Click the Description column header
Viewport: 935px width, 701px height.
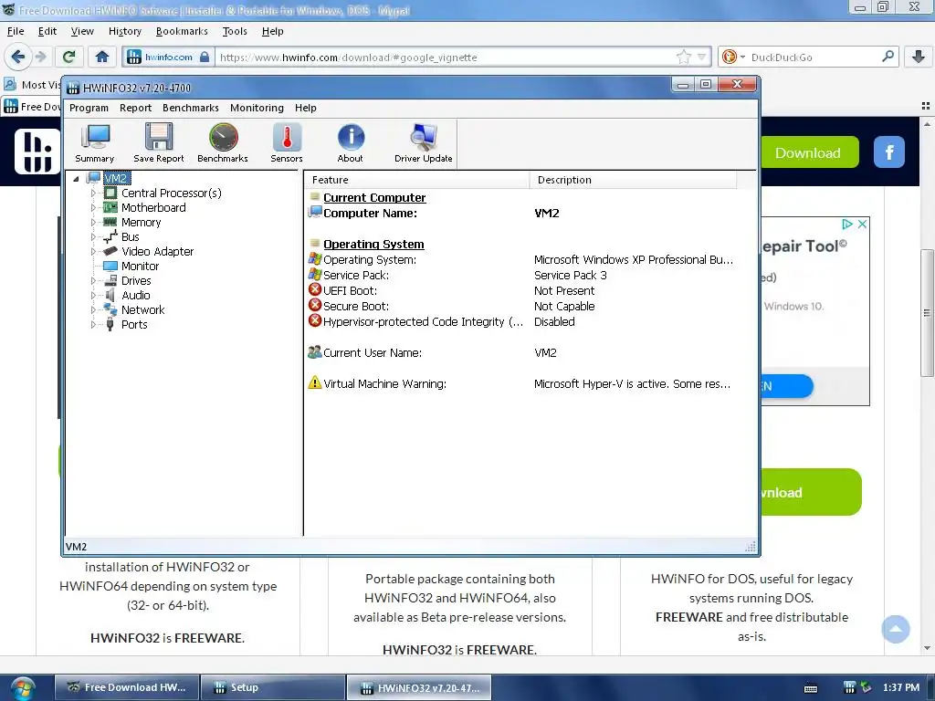633,180
